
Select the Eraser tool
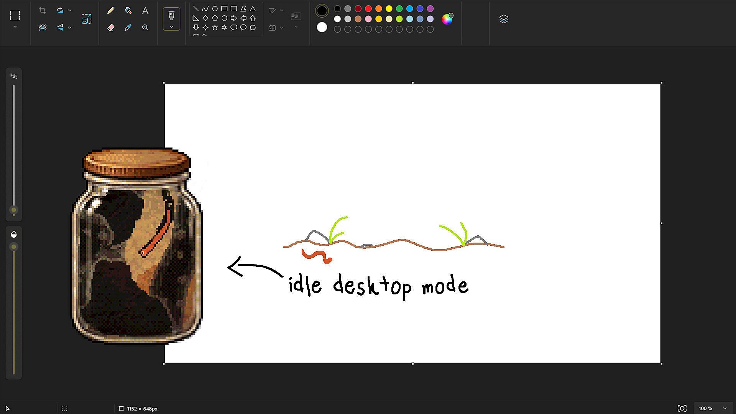111,28
